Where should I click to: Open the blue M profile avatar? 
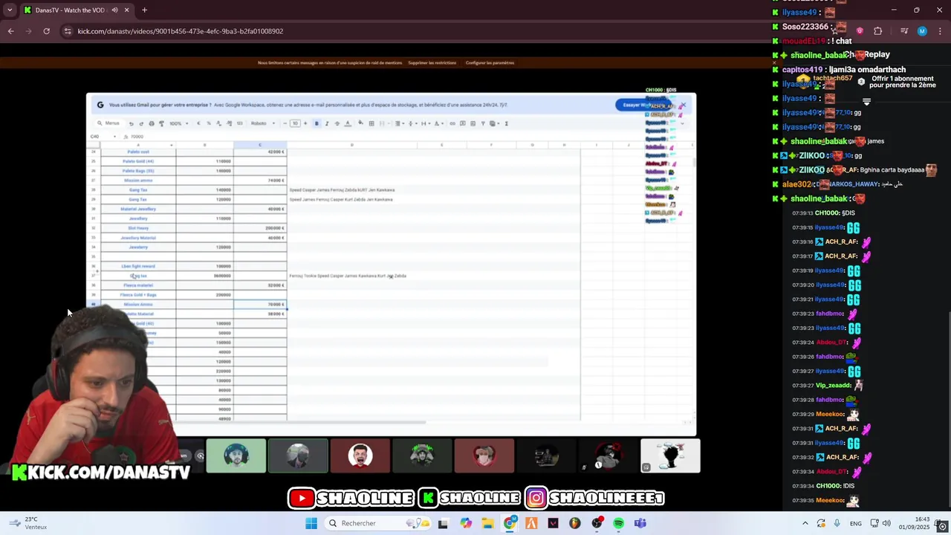tap(922, 31)
